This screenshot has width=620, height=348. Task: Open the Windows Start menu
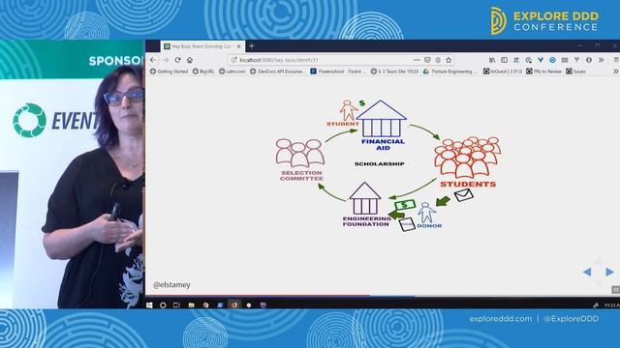pyautogui.click(x=149, y=305)
